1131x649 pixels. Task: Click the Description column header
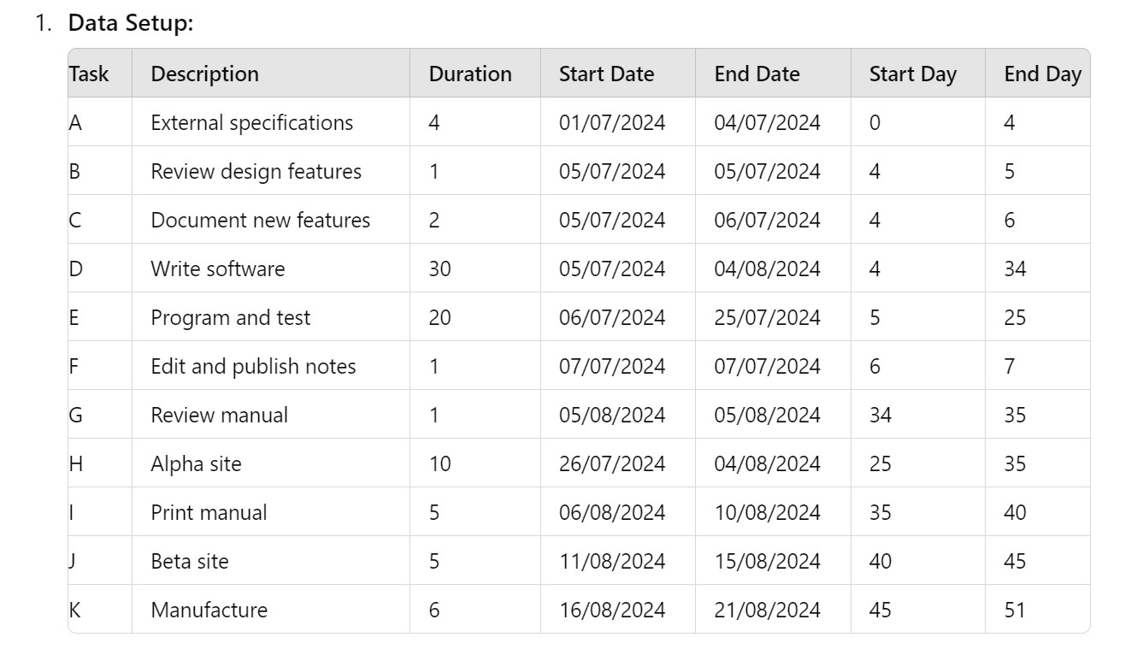click(204, 74)
